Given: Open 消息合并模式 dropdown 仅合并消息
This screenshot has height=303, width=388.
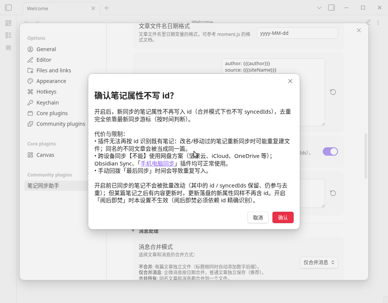Looking at the screenshot, I should [x=319, y=262].
